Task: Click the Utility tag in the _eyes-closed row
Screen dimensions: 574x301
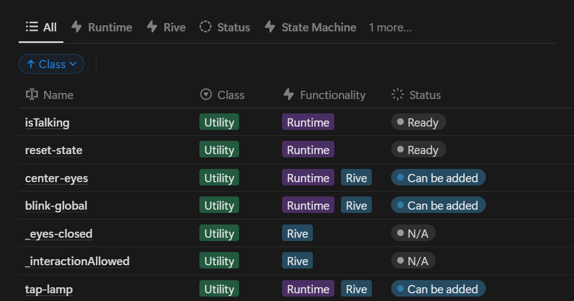Action: (x=219, y=233)
